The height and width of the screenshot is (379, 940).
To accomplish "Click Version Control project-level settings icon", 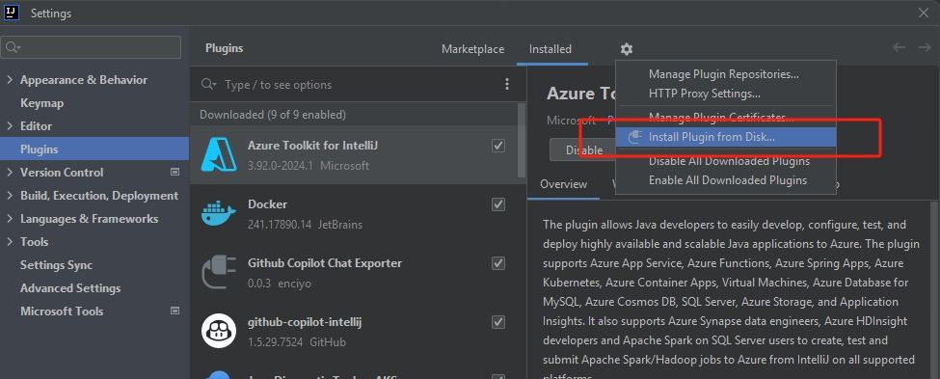I will click(x=175, y=172).
